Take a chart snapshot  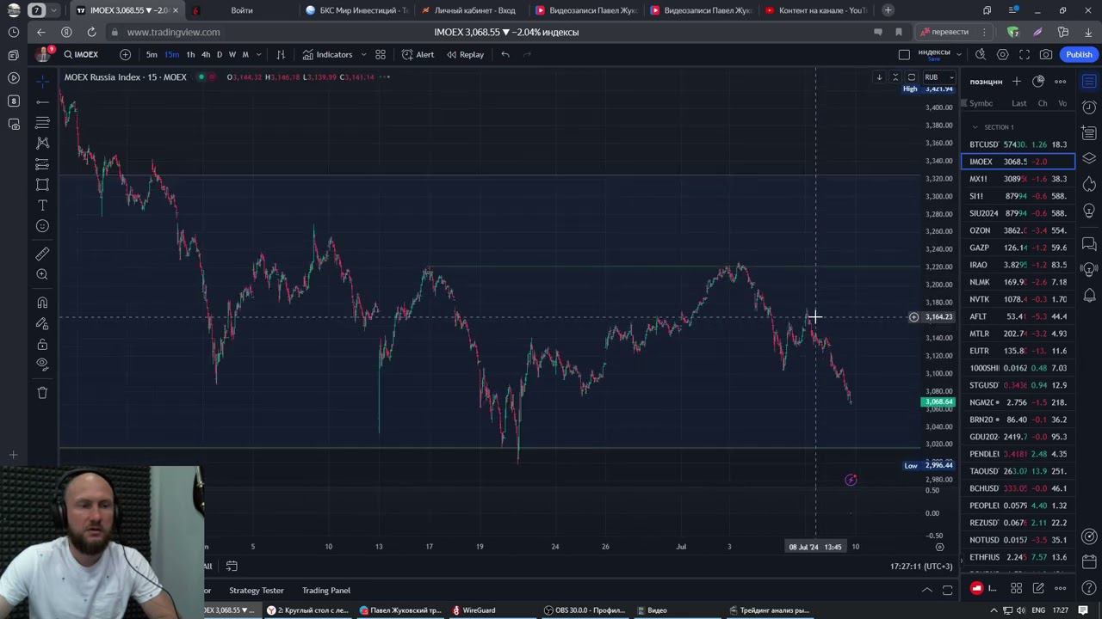(1046, 54)
